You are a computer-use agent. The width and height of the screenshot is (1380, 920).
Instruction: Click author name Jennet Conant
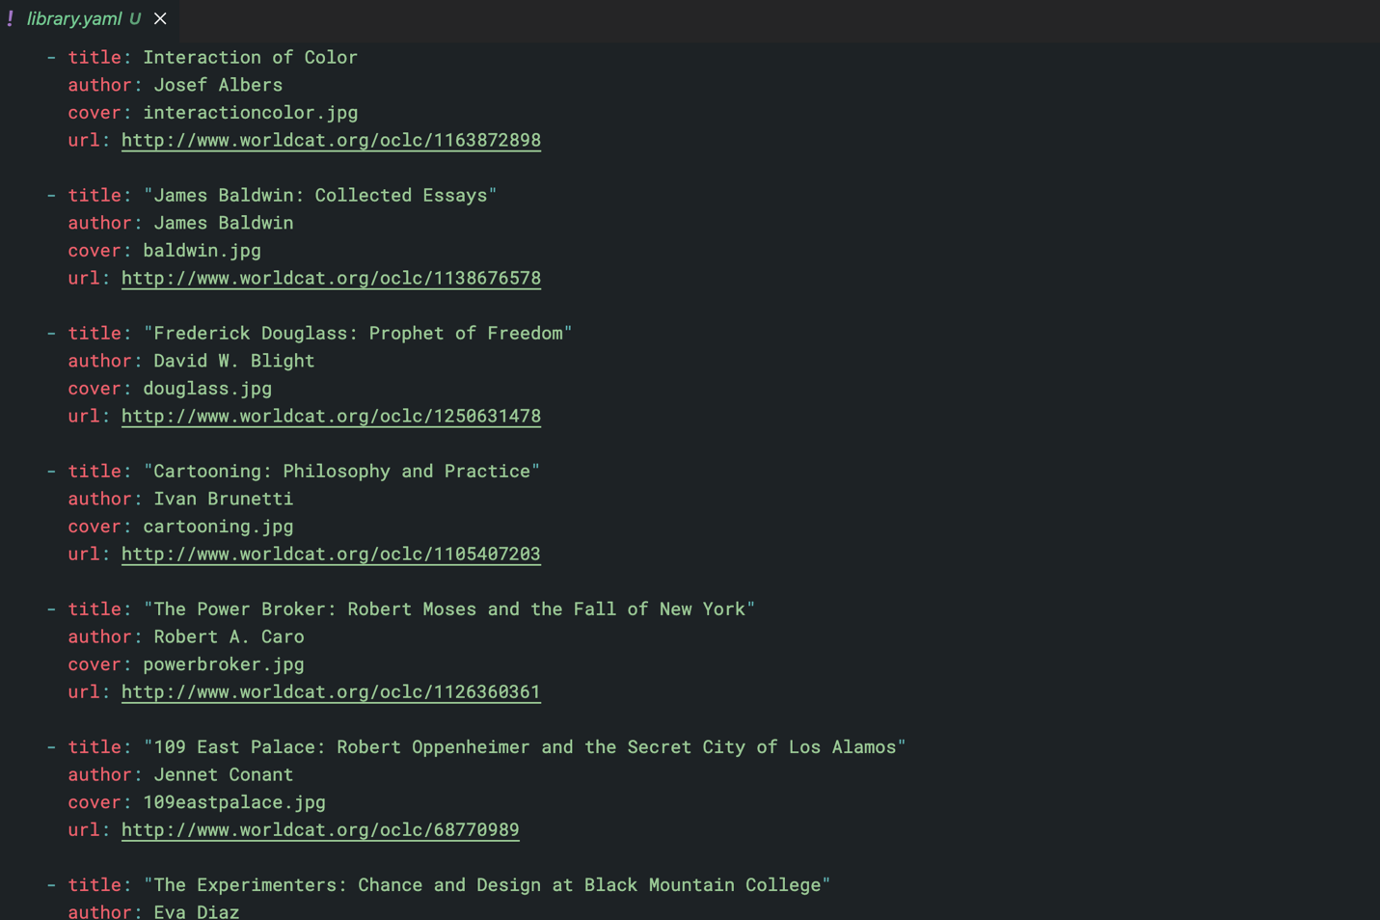coord(223,774)
